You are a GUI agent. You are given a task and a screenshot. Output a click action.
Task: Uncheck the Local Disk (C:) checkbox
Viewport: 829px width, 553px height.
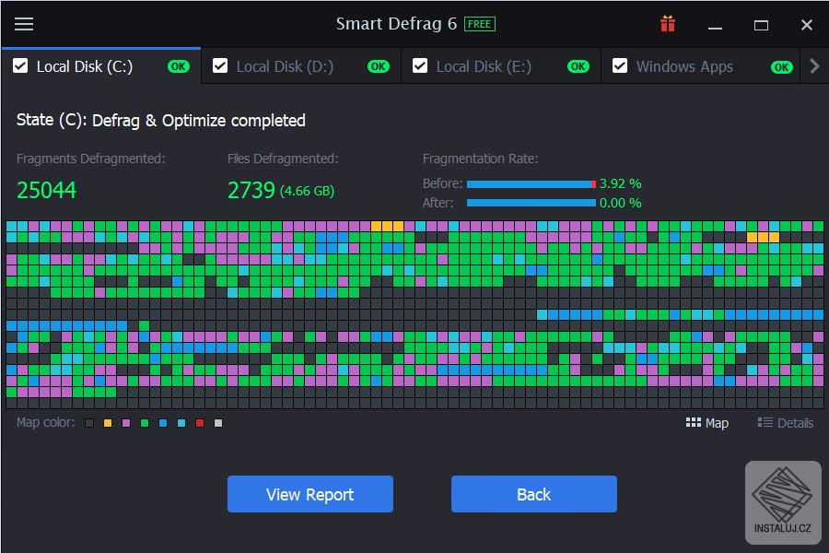click(20, 66)
